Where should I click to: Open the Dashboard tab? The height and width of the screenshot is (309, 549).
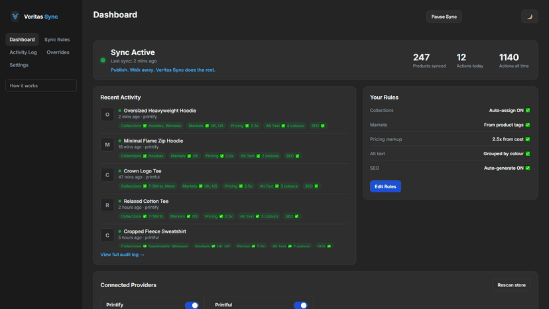[x=22, y=40]
